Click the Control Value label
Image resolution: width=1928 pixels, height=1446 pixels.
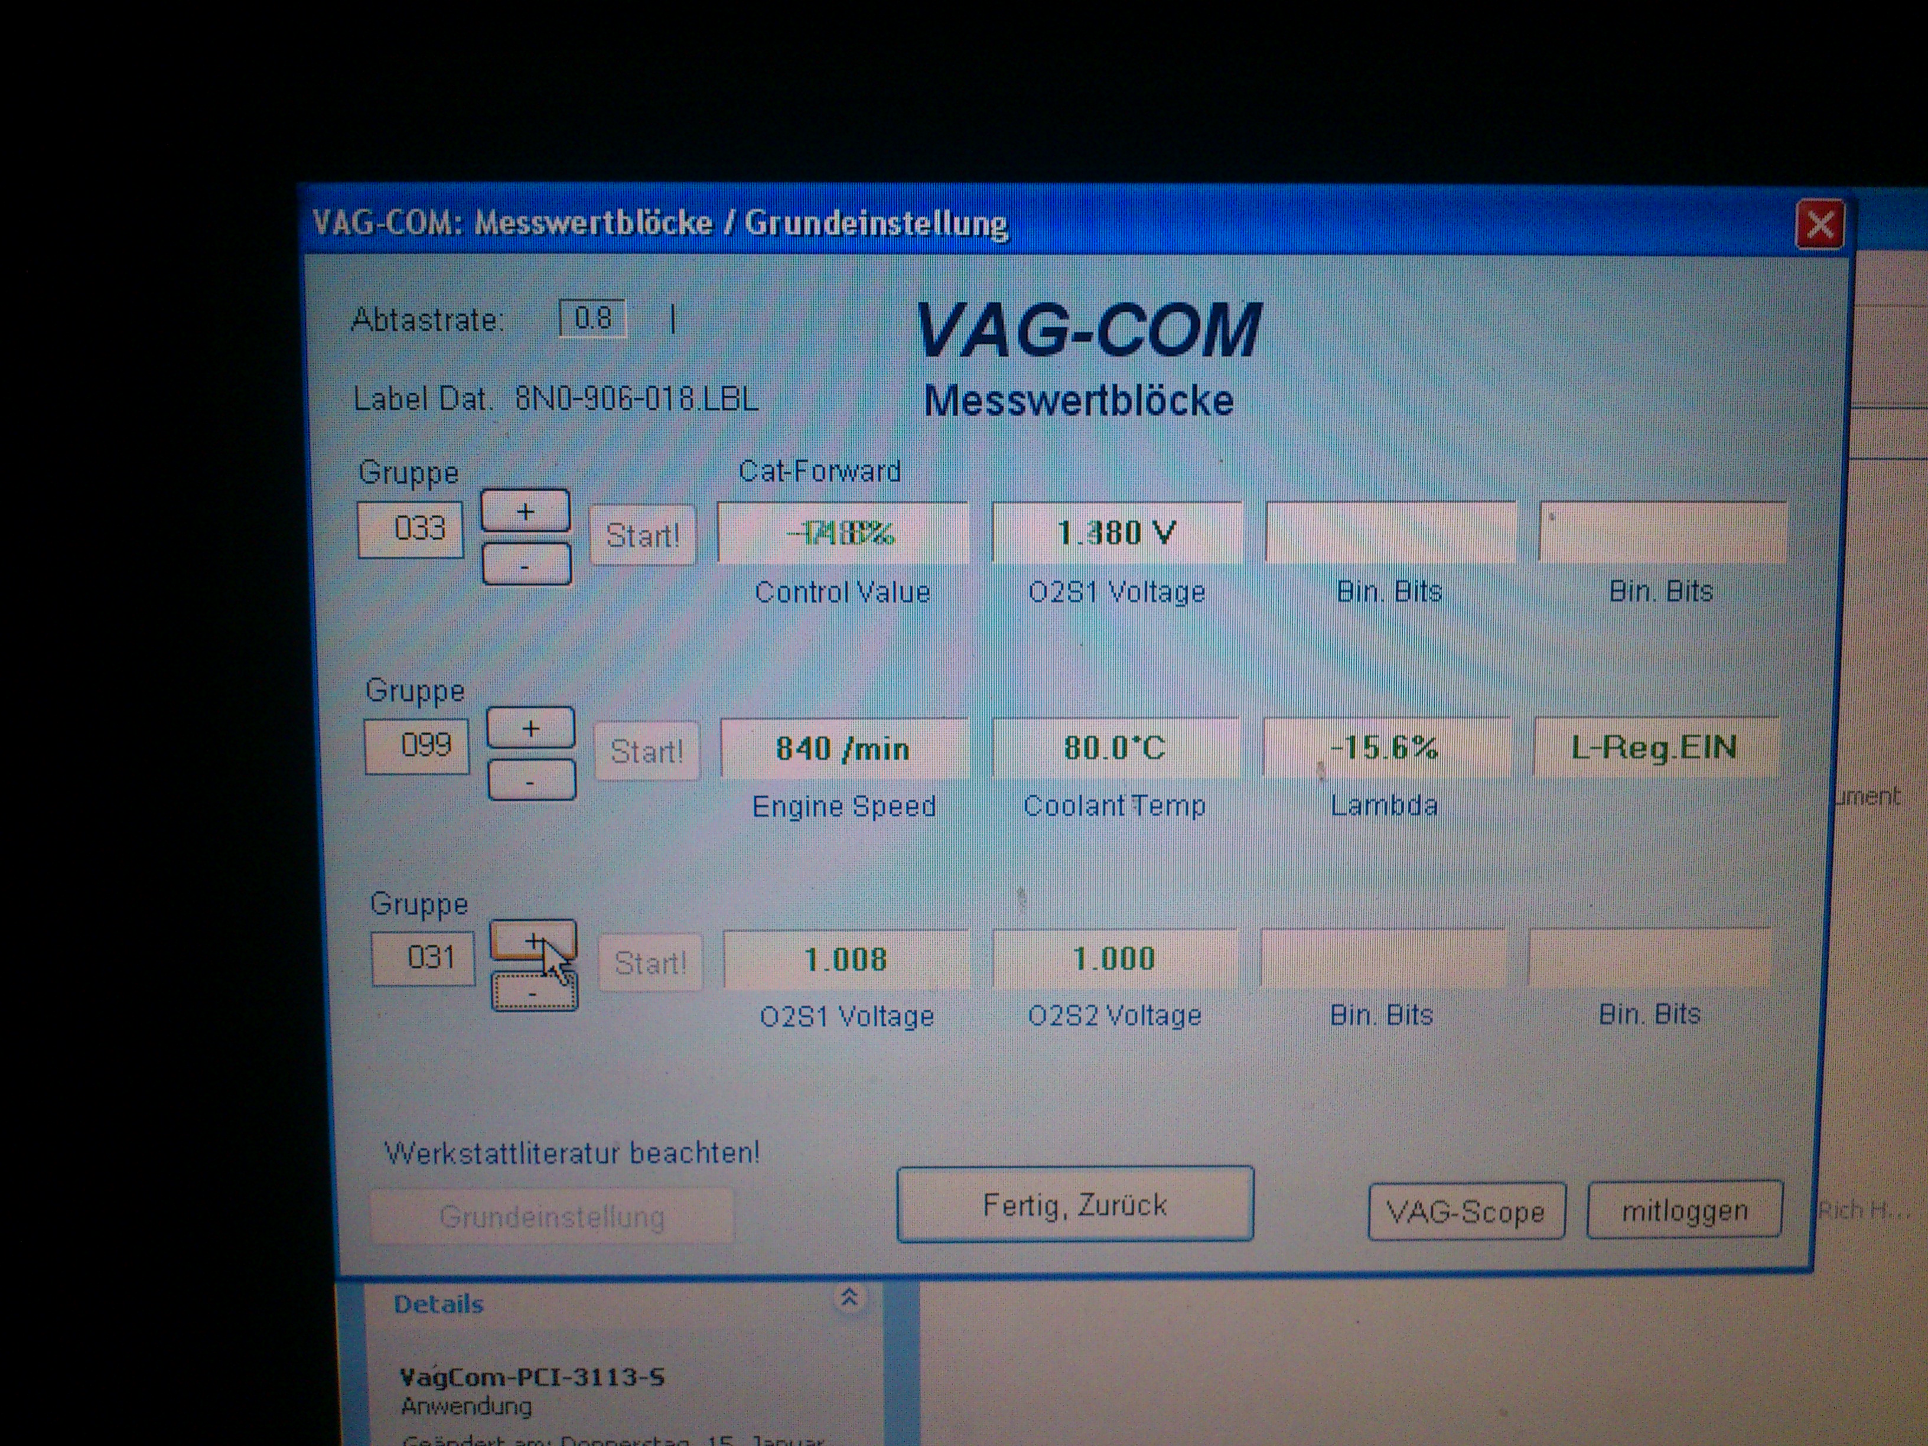842,592
